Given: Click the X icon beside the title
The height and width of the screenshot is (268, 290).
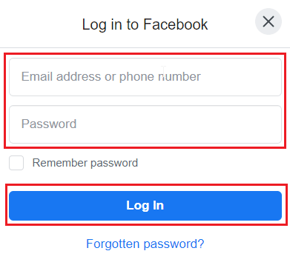Looking at the screenshot, I should 268,21.
